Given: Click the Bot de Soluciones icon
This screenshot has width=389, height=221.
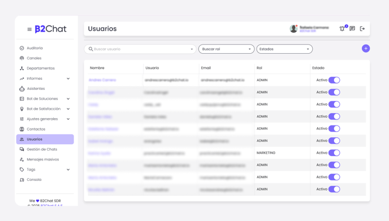Looking at the screenshot, I should 22,99.
